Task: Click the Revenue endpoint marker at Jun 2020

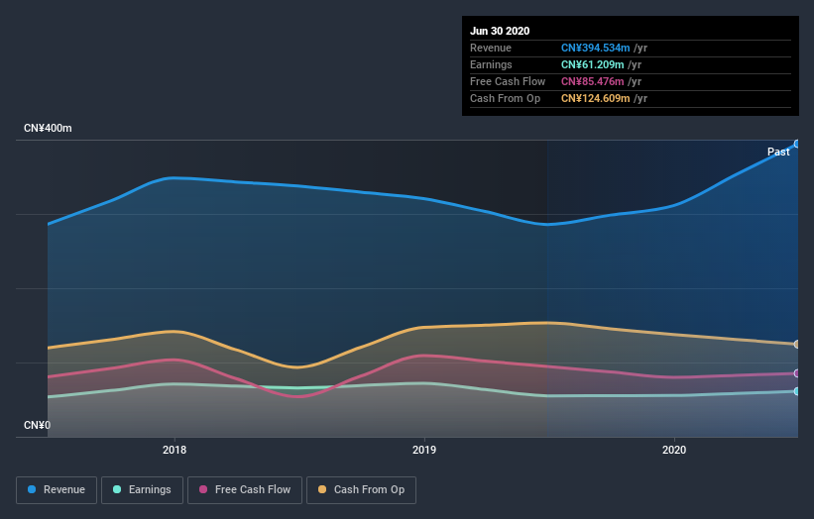Action: 797,144
